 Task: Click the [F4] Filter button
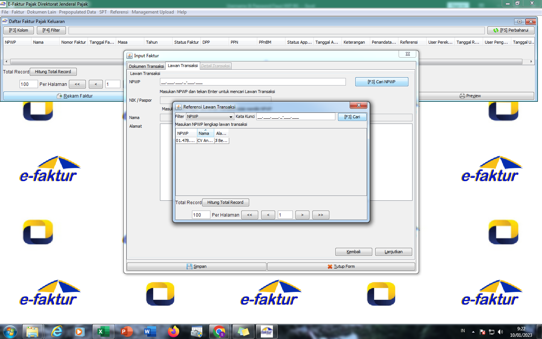(51, 30)
